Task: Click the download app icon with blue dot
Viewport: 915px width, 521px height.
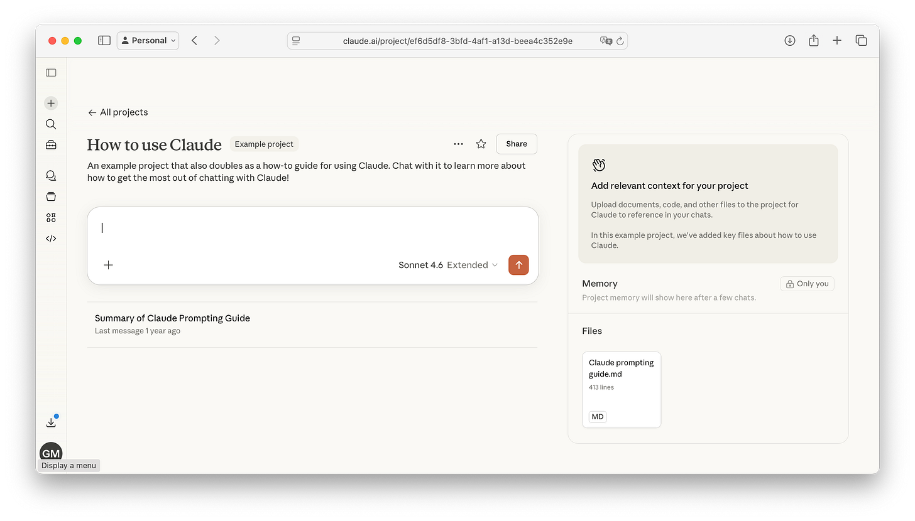Action: click(52, 422)
